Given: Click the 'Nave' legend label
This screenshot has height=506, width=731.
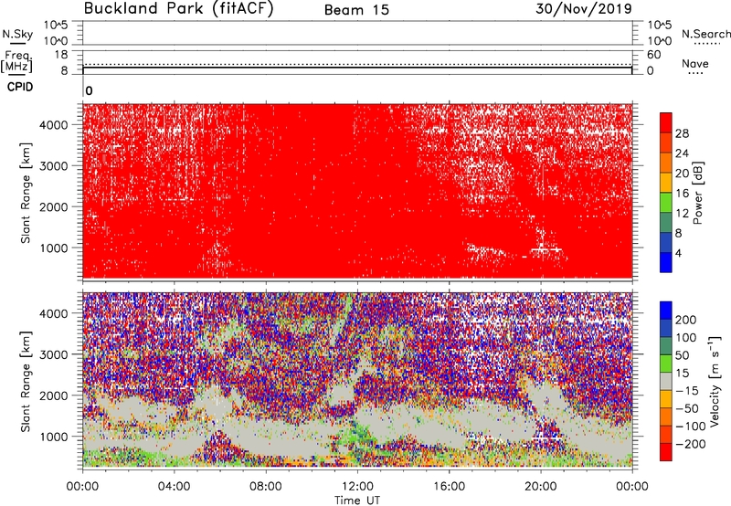Looking at the screenshot, I should coord(695,63).
